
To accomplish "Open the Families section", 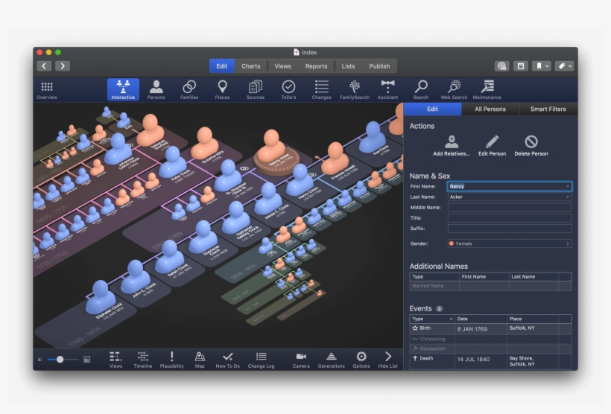I will 189,89.
